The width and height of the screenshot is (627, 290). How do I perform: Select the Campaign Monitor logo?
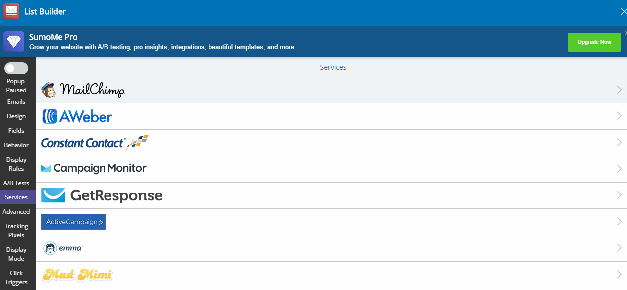click(x=94, y=168)
